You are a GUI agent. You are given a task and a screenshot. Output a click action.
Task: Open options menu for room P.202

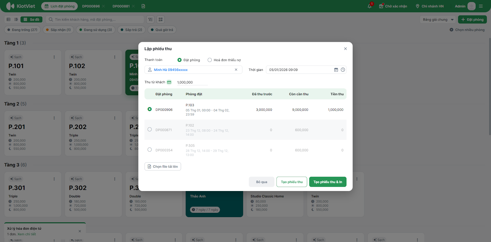[115, 118]
